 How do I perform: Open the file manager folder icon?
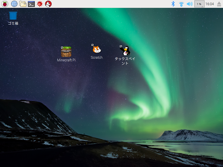(x=23, y=4)
